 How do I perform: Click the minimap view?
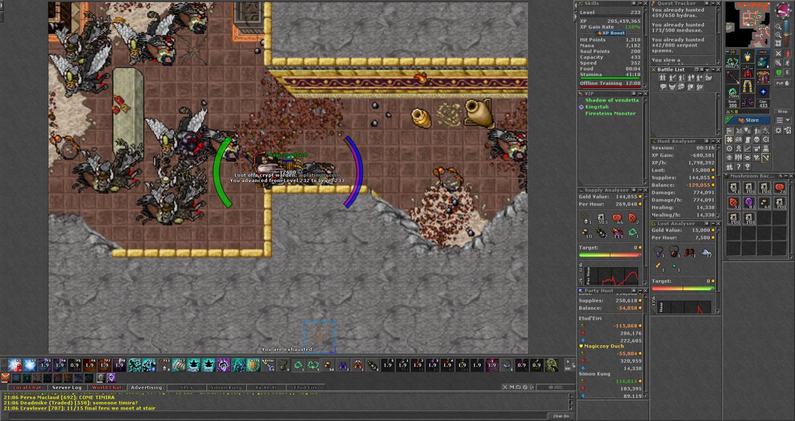click(748, 24)
